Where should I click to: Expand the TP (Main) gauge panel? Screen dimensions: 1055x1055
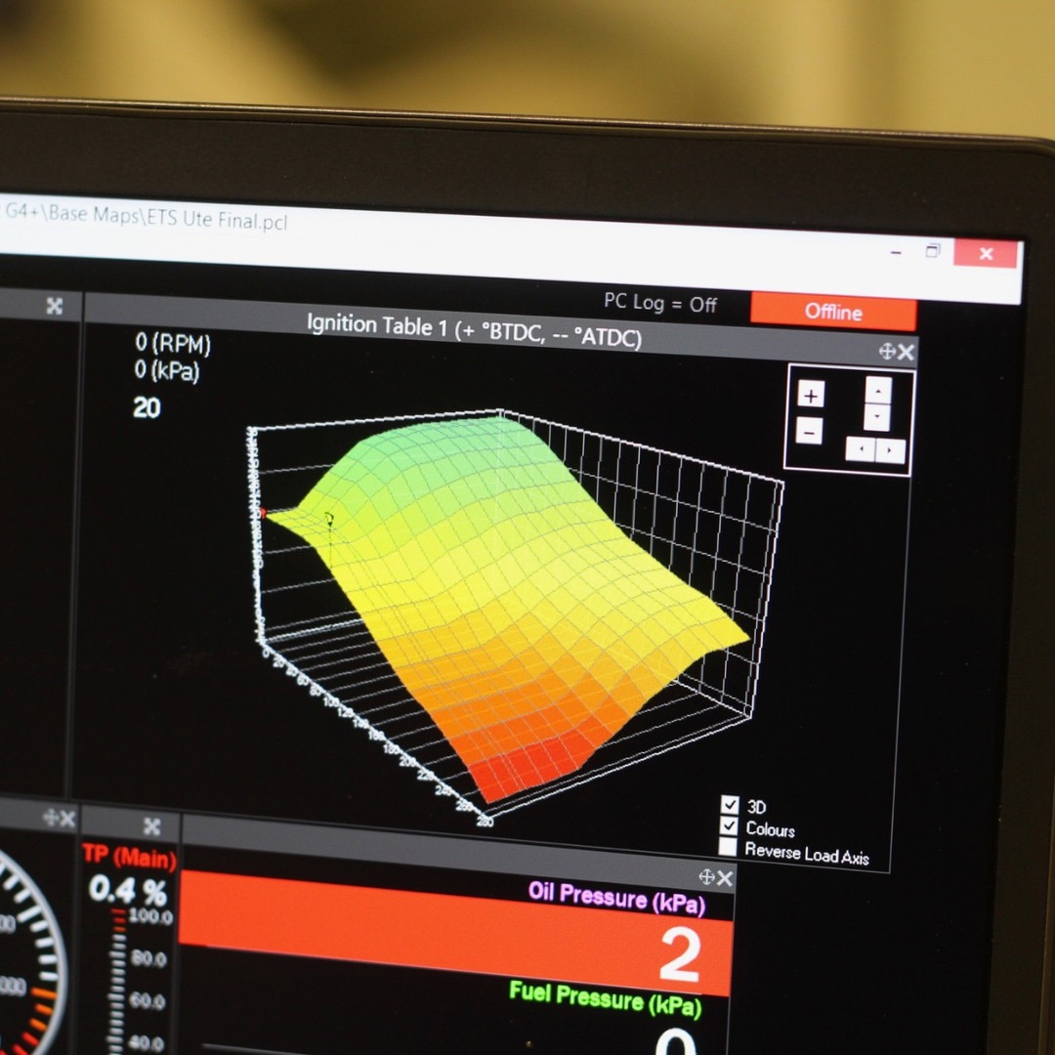pyautogui.click(x=152, y=826)
